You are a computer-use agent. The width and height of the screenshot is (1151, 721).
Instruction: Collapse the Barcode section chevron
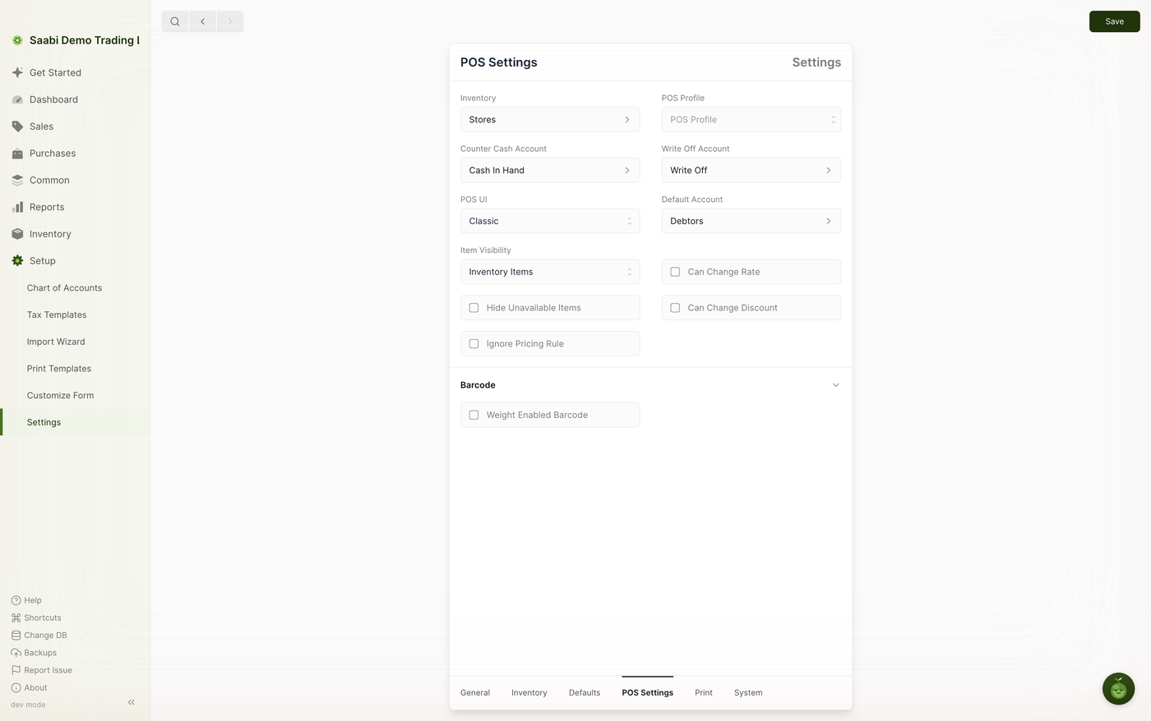click(x=835, y=385)
